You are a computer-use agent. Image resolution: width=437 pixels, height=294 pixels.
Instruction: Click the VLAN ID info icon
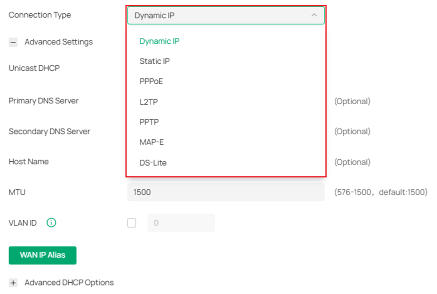51,223
